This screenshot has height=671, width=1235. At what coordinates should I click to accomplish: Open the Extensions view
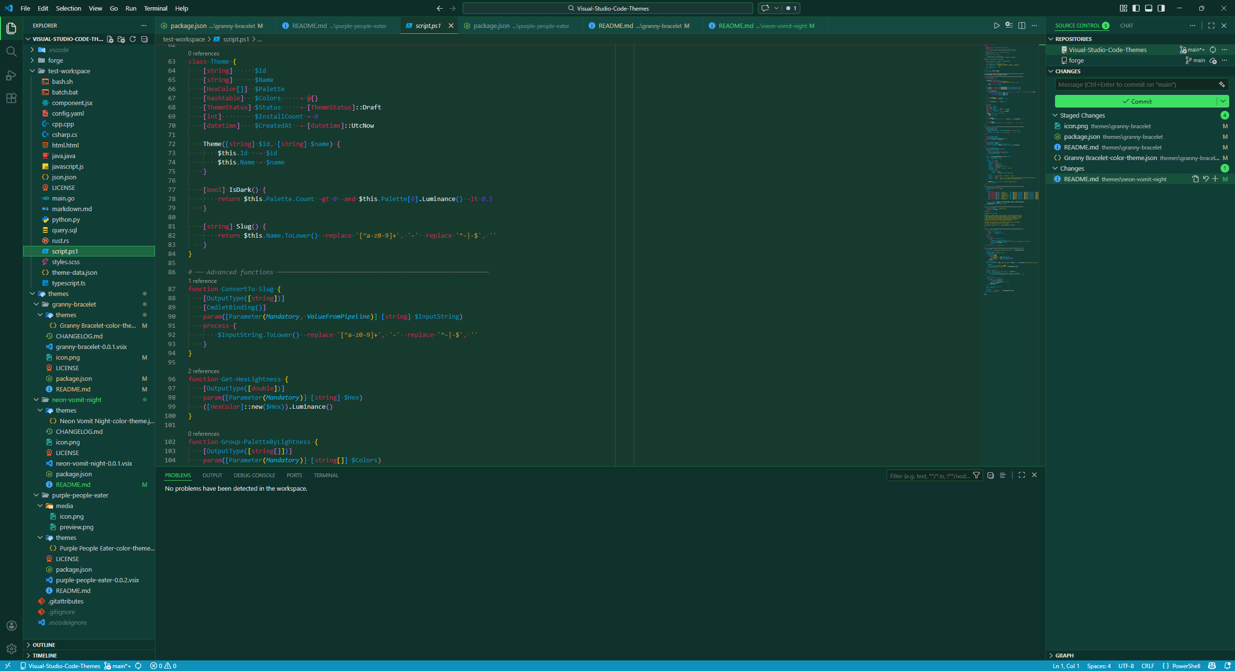tap(12, 98)
